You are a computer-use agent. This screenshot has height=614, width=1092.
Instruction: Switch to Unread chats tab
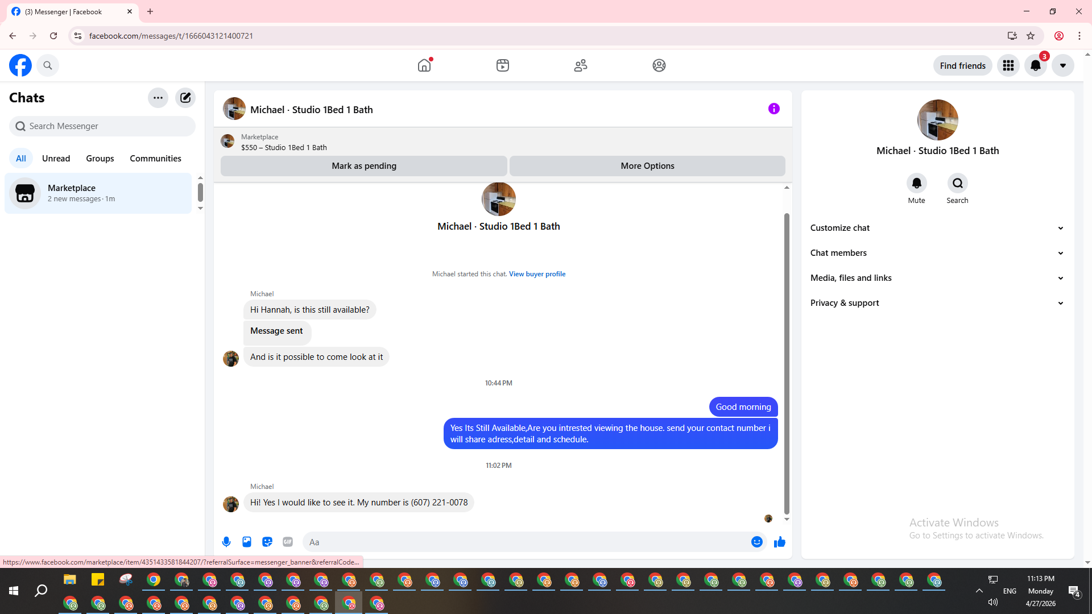[x=56, y=159]
